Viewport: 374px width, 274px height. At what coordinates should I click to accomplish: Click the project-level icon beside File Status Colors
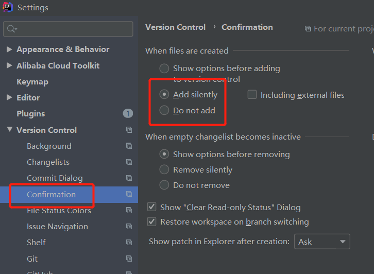[x=129, y=210]
